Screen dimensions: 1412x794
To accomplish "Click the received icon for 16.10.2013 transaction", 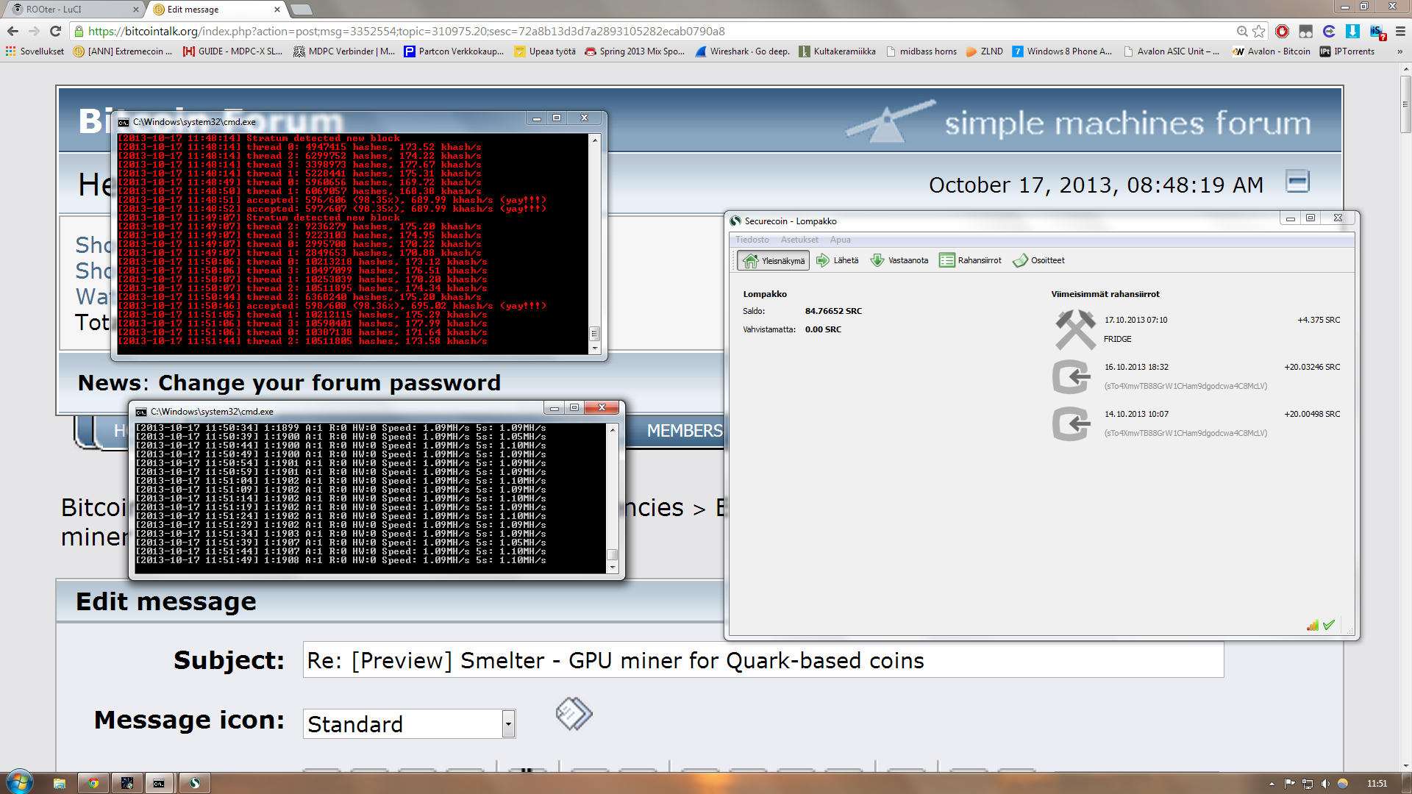I will (x=1072, y=376).
